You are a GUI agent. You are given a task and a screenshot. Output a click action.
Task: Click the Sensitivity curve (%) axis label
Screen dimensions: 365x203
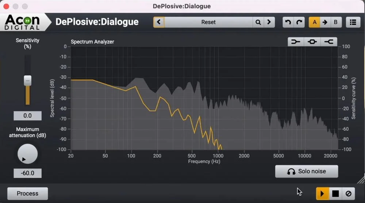pyautogui.click(x=354, y=98)
